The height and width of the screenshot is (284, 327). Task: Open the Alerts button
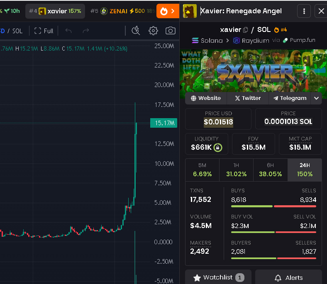(x=288, y=277)
